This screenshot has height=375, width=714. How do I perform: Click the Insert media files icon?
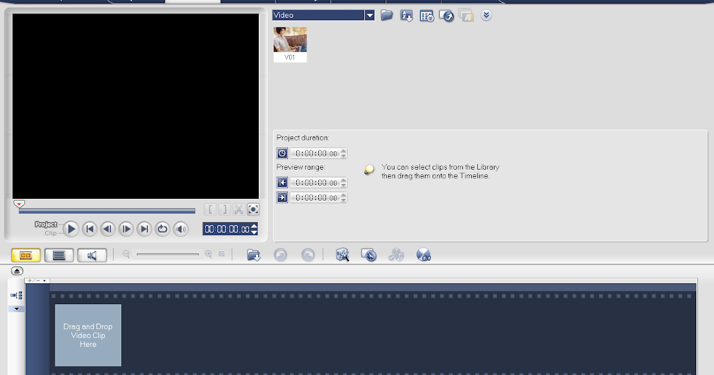[252, 255]
